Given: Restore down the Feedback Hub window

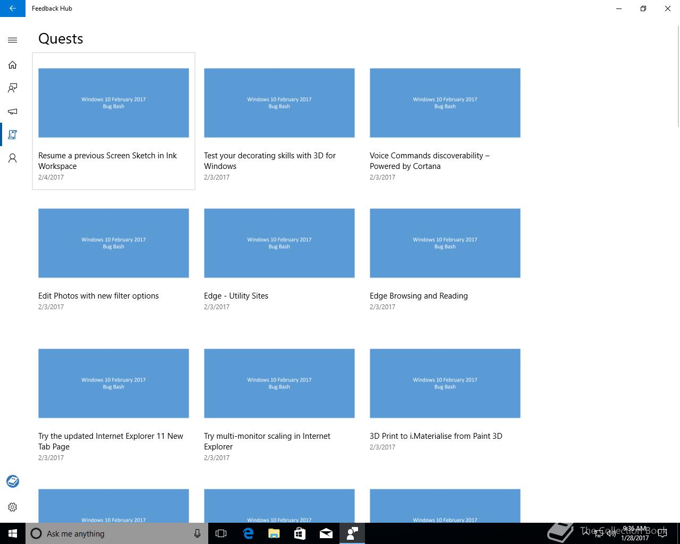Looking at the screenshot, I should click(x=643, y=8).
